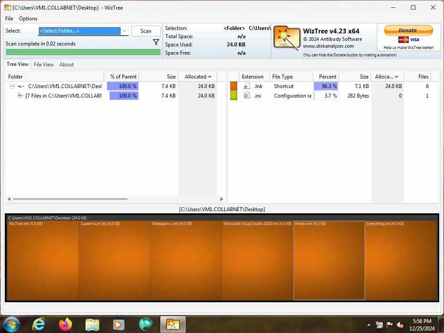Image resolution: width=444 pixels, height=333 pixels.
Task: Click the WizTree title bar app icon
Action: pyautogui.click(x=8, y=7)
